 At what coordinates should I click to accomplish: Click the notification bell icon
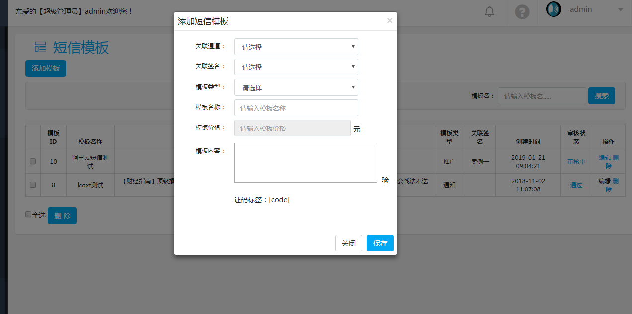pos(489,11)
